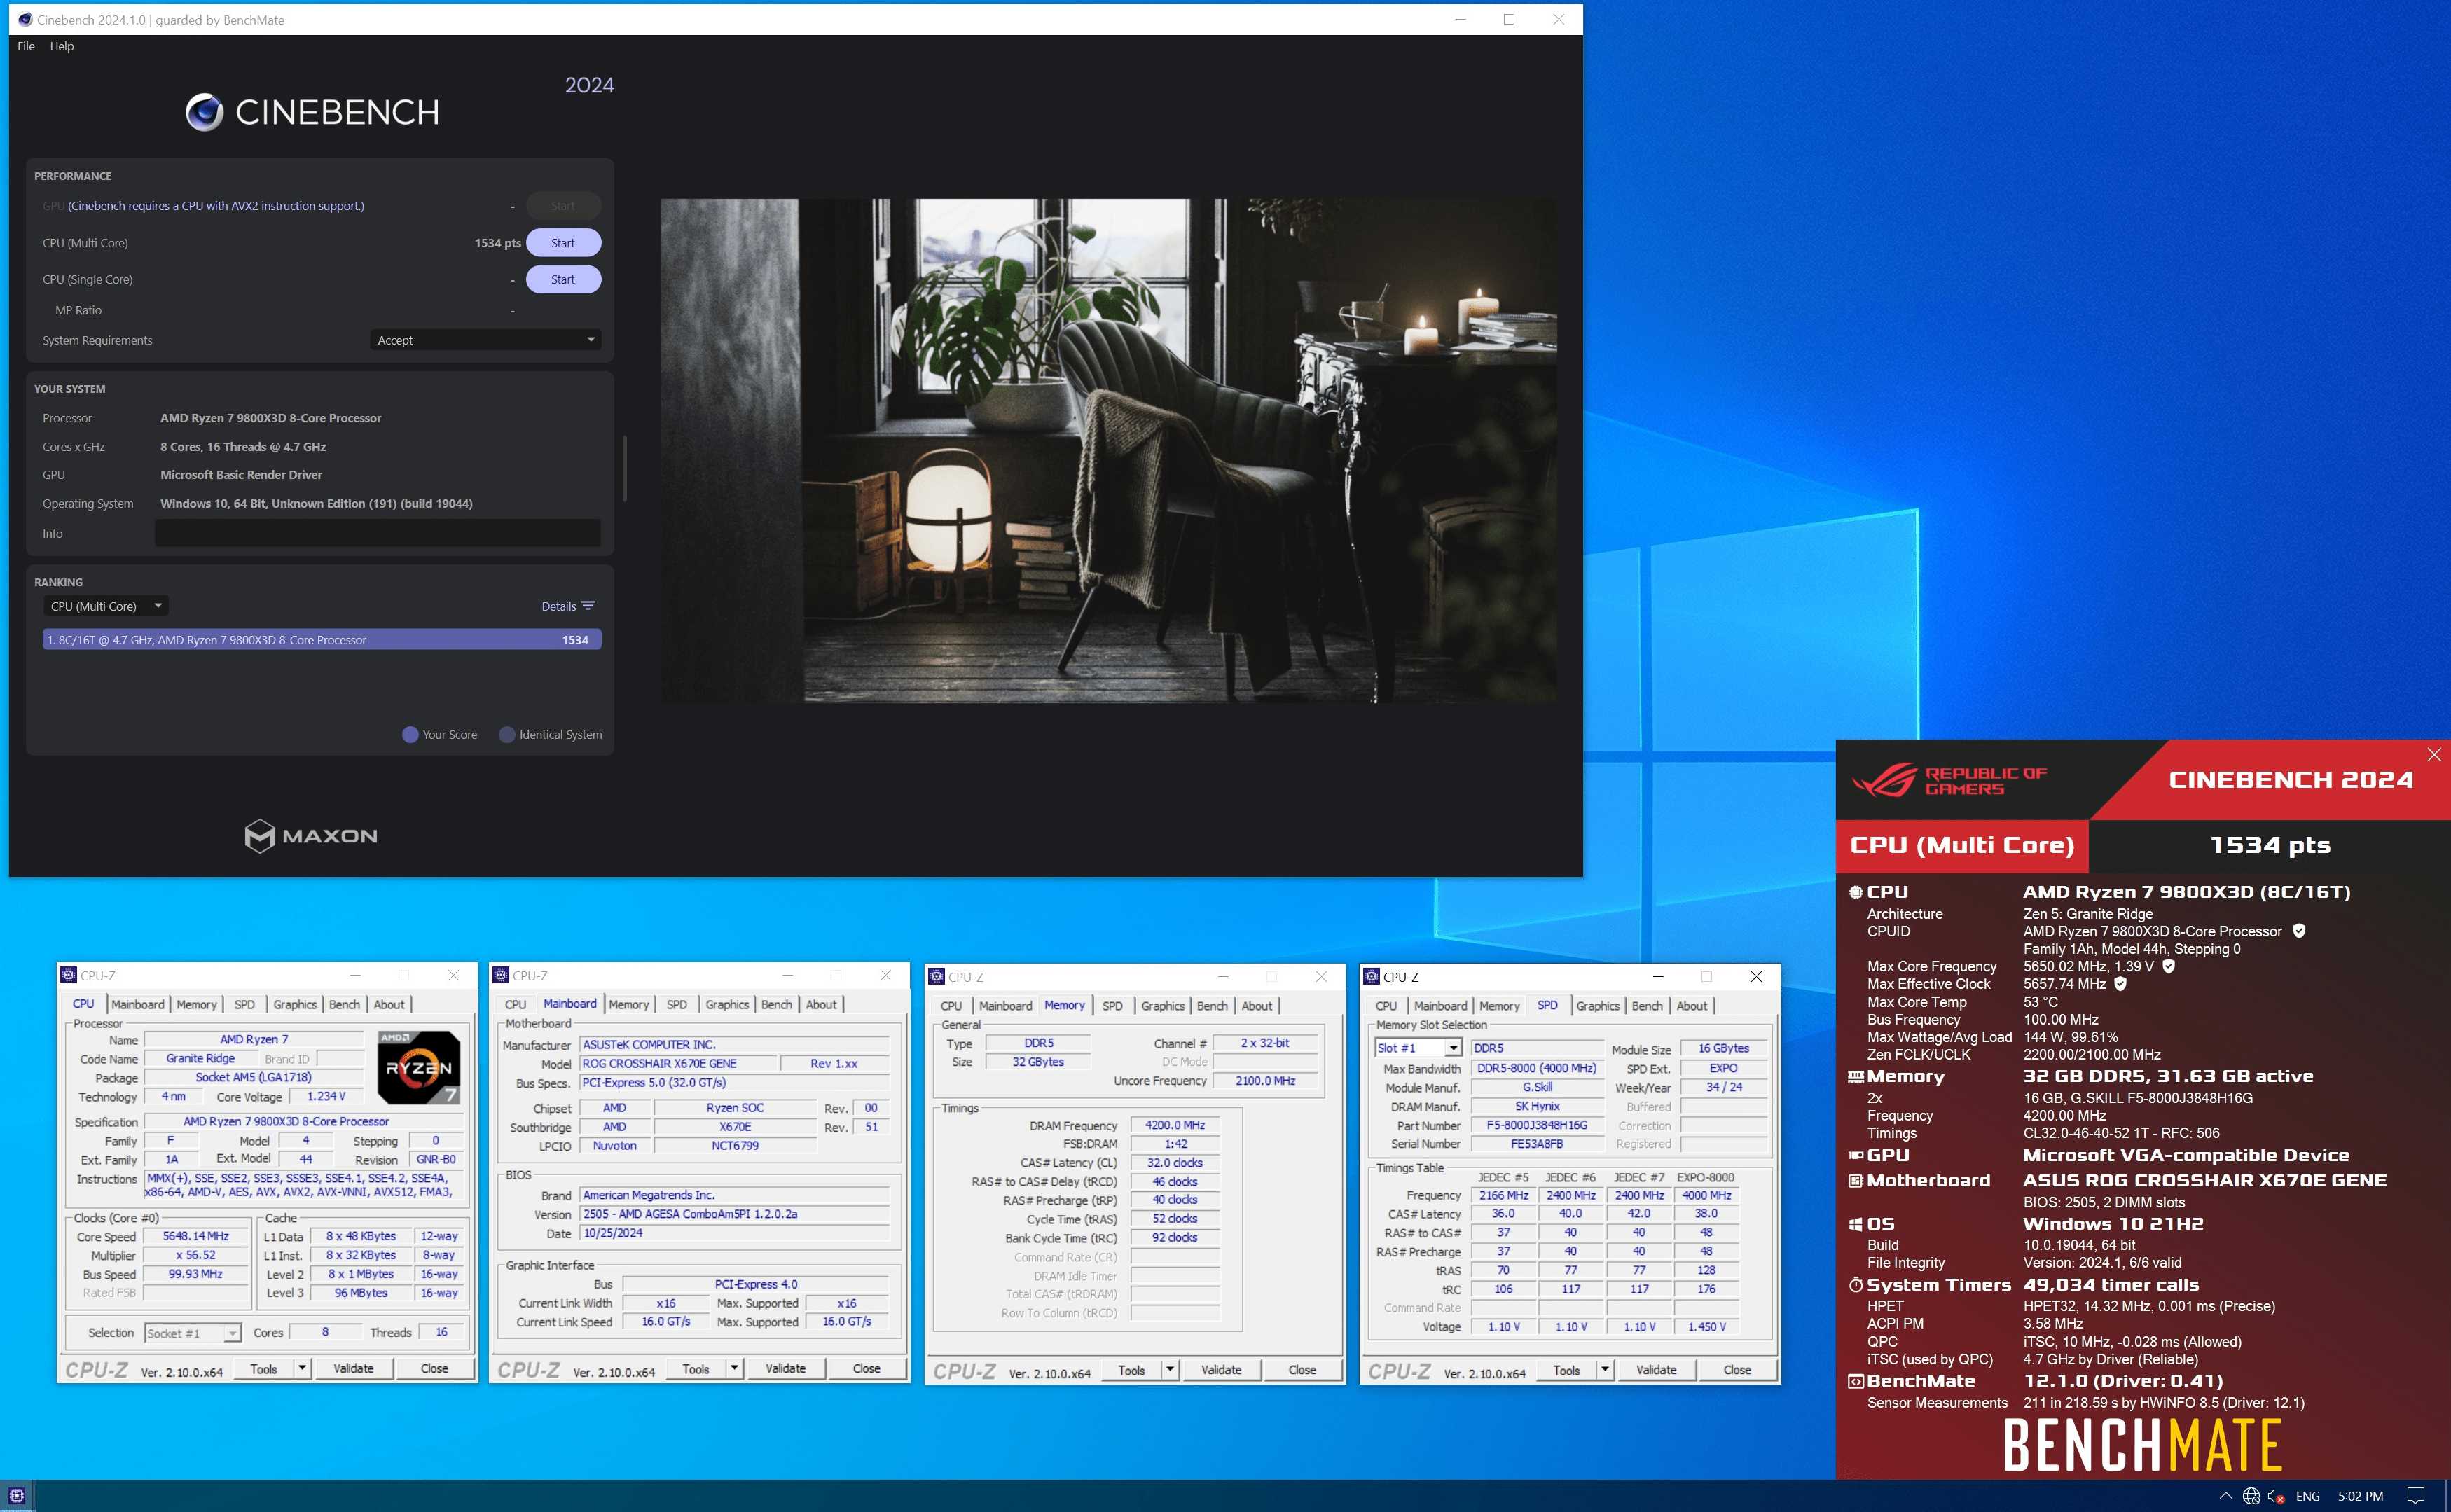The image size is (2451, 1512).
Task: Click Close in CPU-Z Mainboard window
Action: pyautogui.click(x=866, y=1368)
